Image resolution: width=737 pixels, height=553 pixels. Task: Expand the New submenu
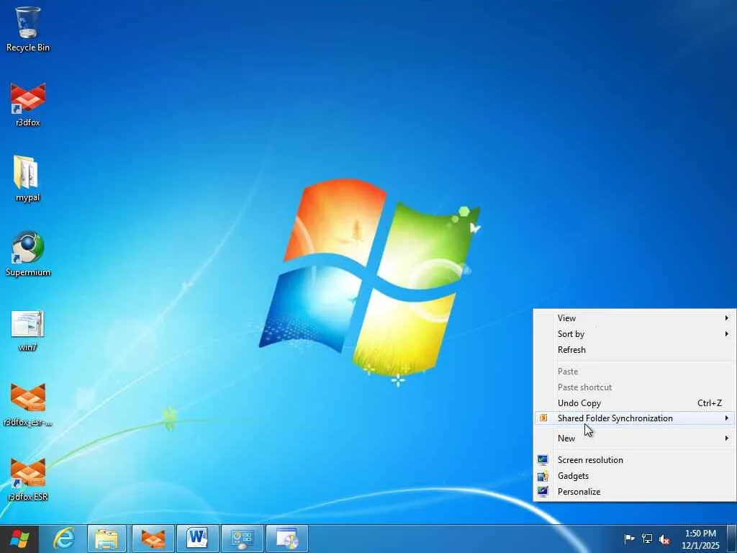(x=635, y=439)
